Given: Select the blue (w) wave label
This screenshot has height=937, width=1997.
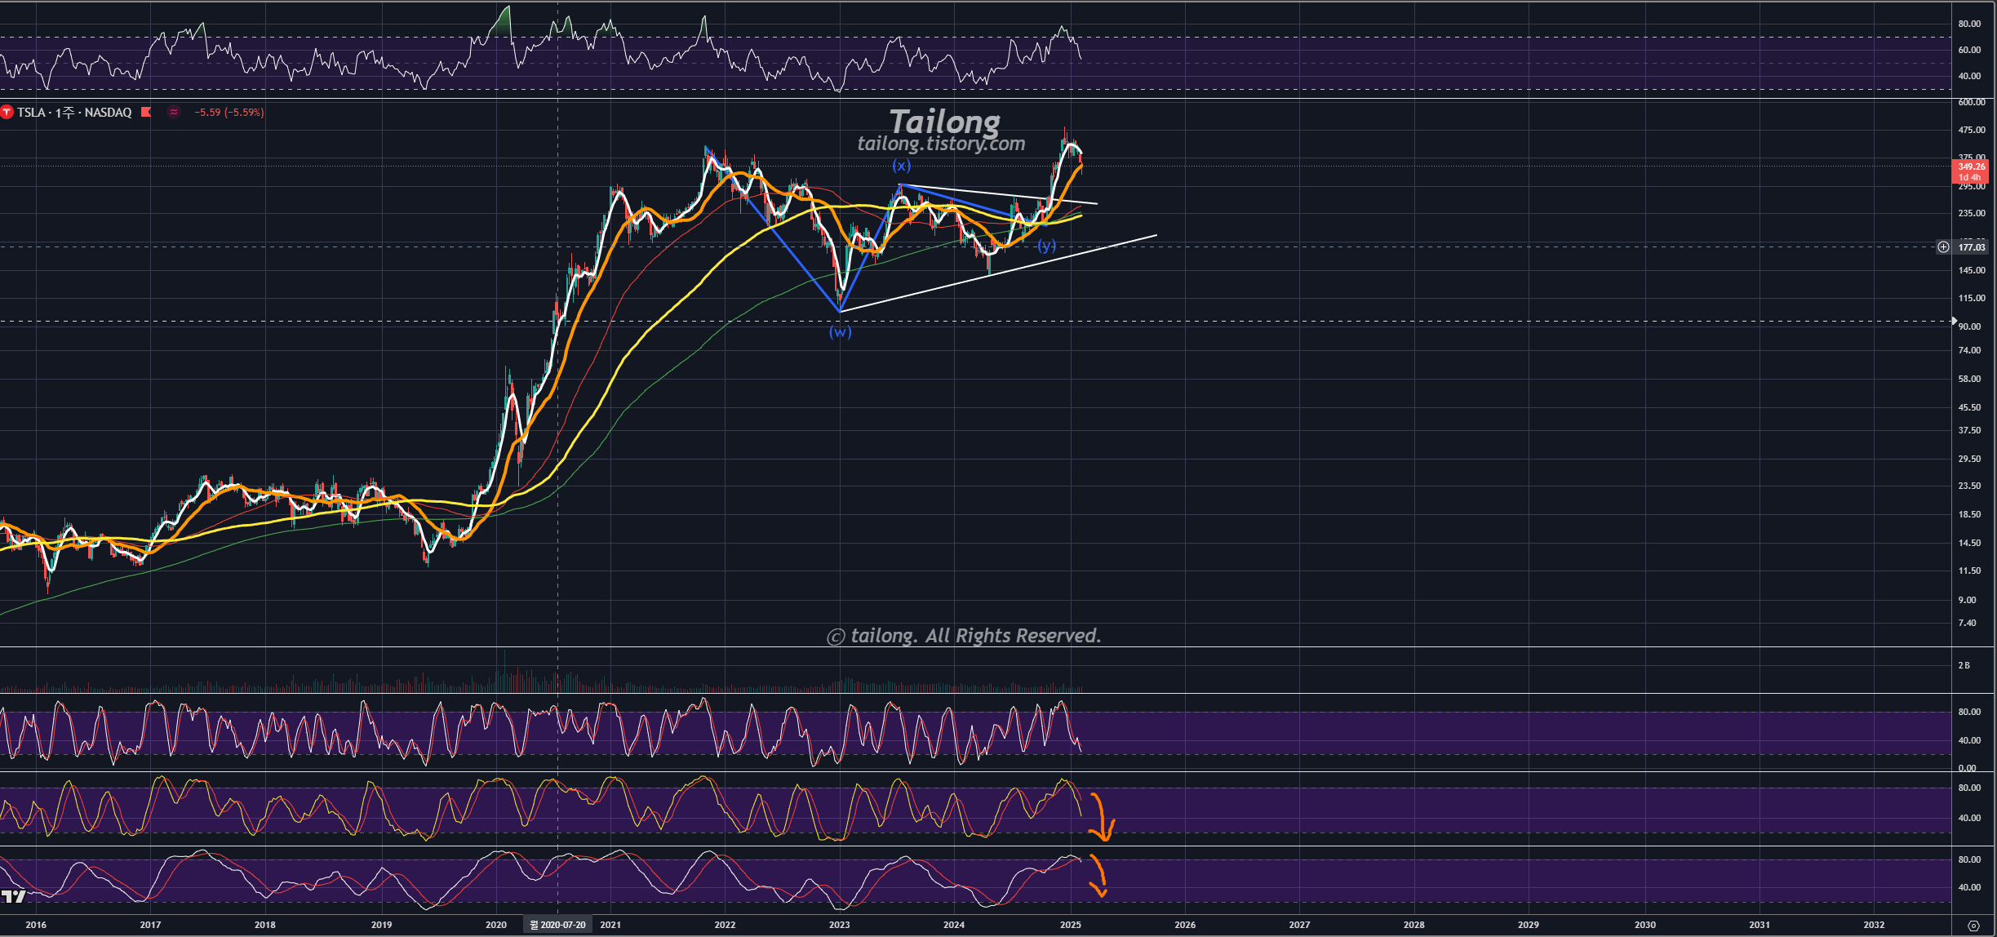Looking at the screenshot, I should coord(840,331).
